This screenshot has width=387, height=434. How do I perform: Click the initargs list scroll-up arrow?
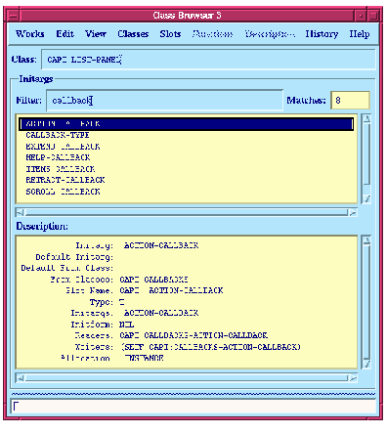[x=366, y=118]
